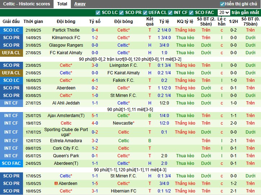Open Aberdeen(T) team link on 24/05/25
This screenshot has width=261, height=195.
[66, 163]
